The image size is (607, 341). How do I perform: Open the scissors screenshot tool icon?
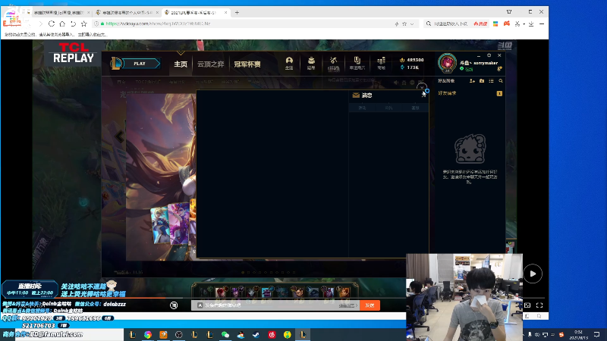pyautogui.click(x=517, y=23)
